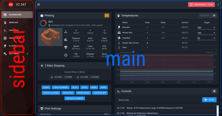
Task: Run the M355 macro
Action: (x=84, y=87)
